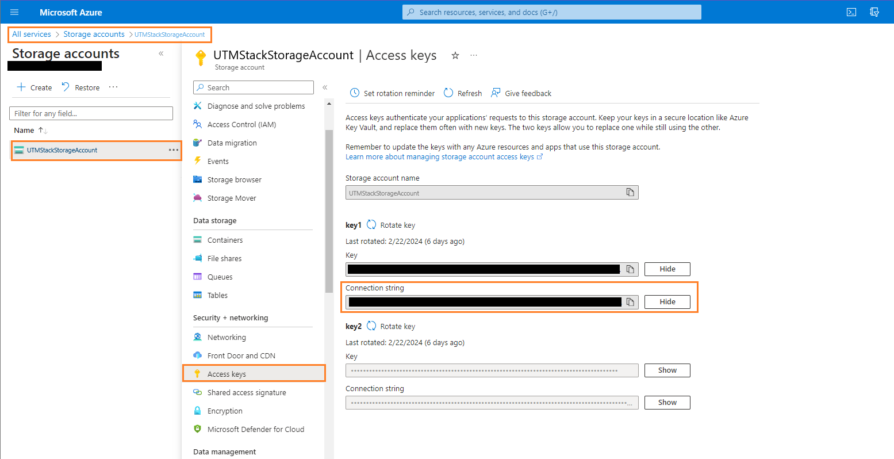
Task: Go to Storage accounts breadcrumb
Action: point(94,35)
